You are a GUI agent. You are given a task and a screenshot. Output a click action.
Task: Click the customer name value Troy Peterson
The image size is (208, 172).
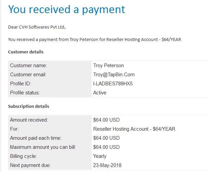[108, 66]
